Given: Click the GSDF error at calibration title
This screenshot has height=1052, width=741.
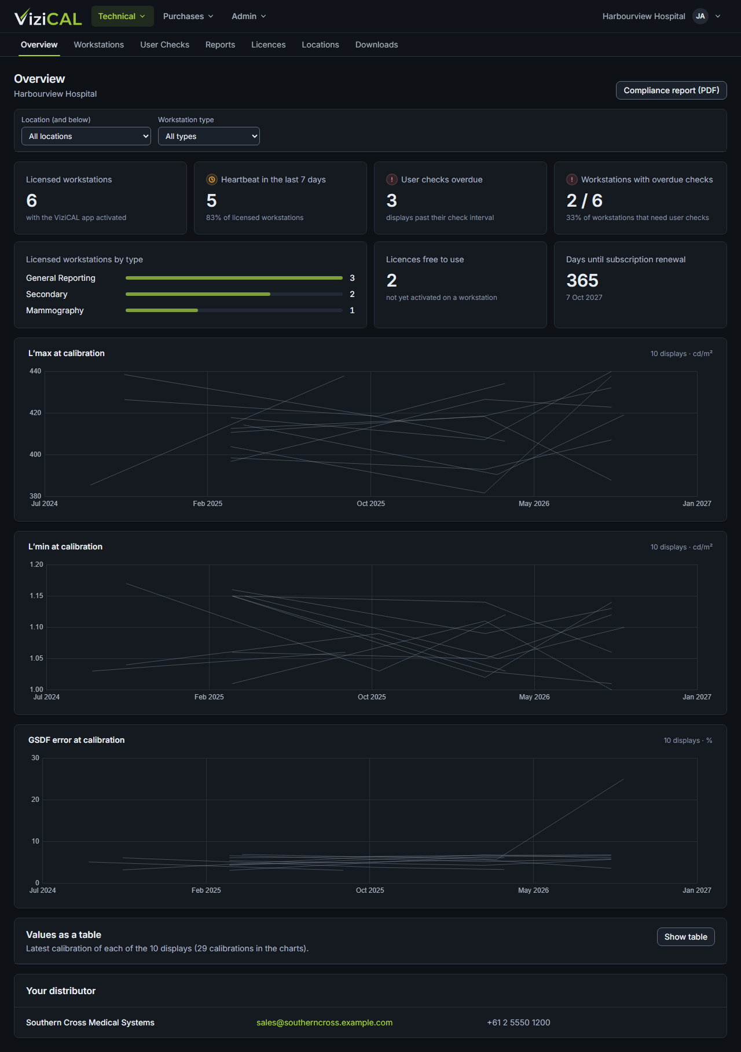Looking at the screenshot, I should click(76, 740).
